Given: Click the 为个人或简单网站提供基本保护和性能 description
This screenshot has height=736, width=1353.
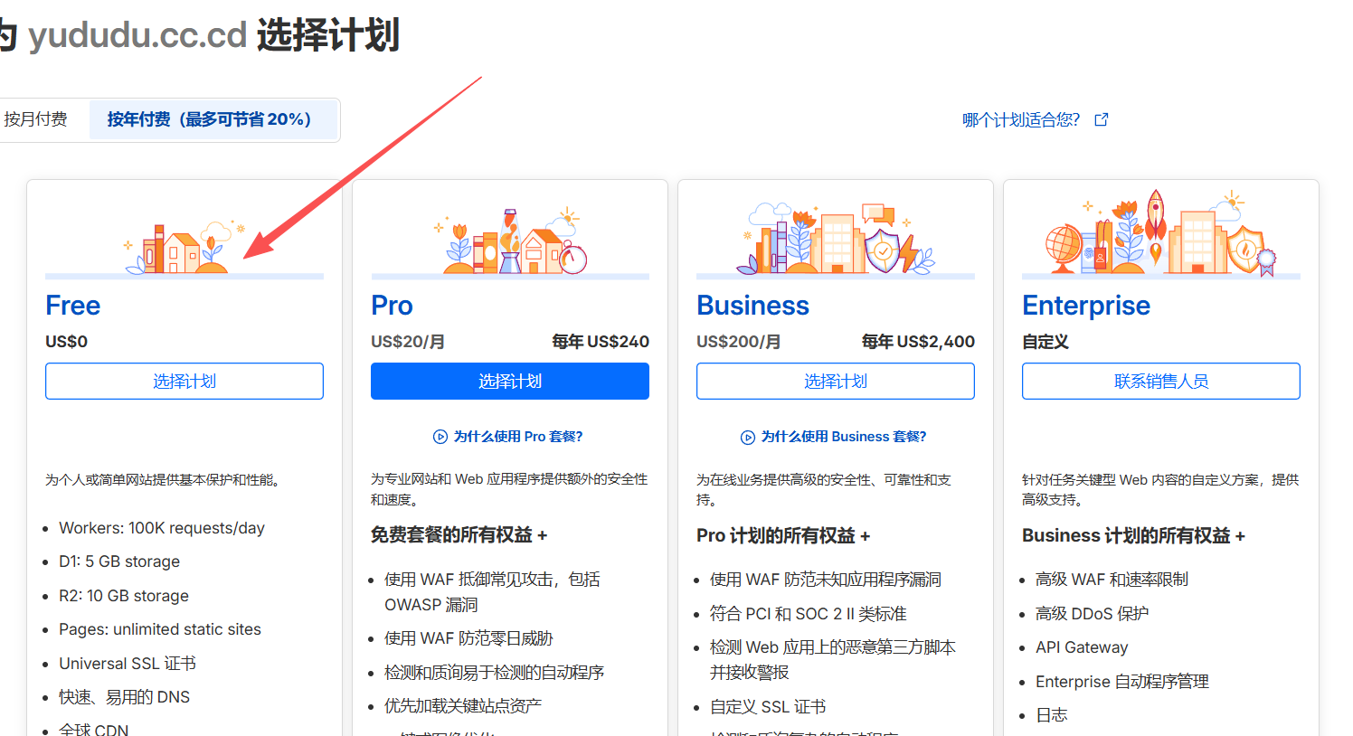Looking at the screenshot, I should tap(163, 480).
